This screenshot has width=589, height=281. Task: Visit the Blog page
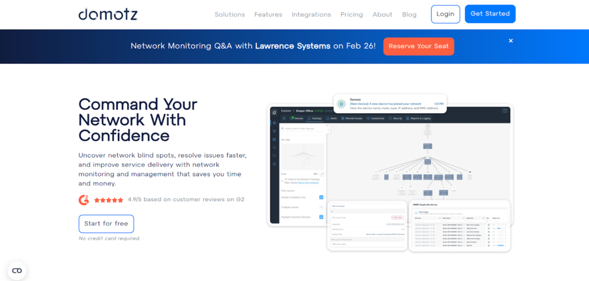409,14
